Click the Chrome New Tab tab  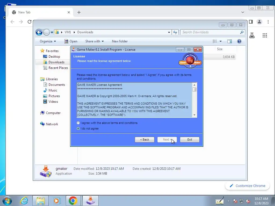pos(41,12)
